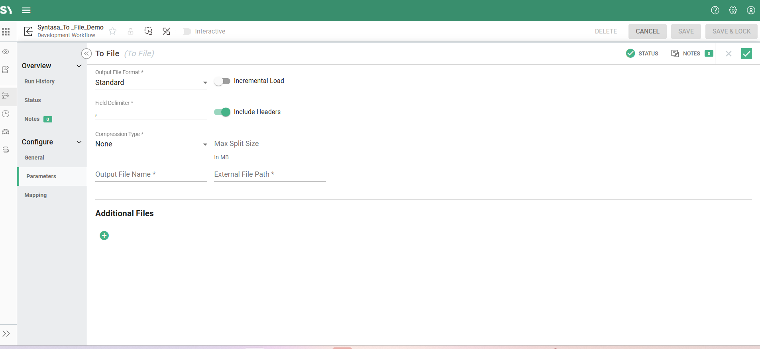The height and width of the screenshot is (349, 760).
Task: Open the Compression Type dropdown
Action: (x=151, y=144)
